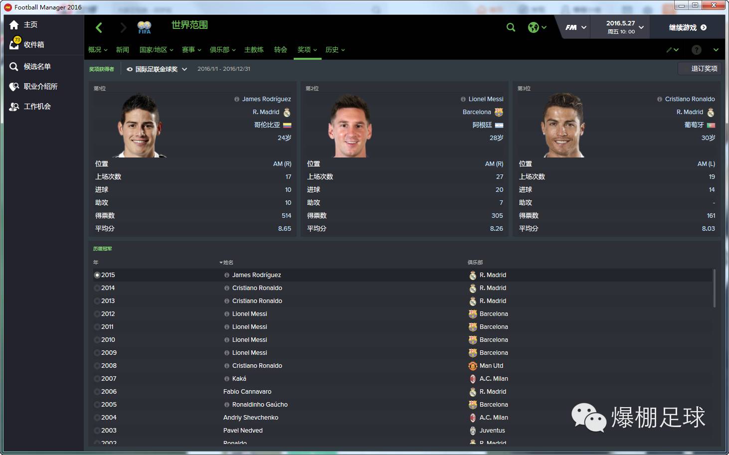This screenshot has height=455, width=729.
Task: Open search with the magnifier icon
Action: point(511,27)
